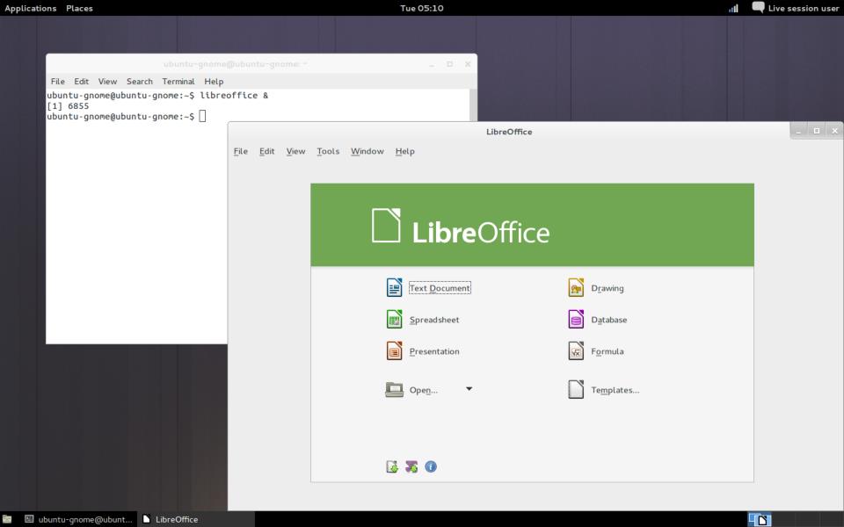Open the LibreOffice Help menu
Image resolution: width=844 pixels, height=527 pixels.
(404, 152)
